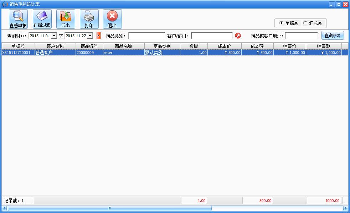The width and height of the screenshot is (350, 213).
Task: Click the 查看单据 toolbar icon
Action: [18, 19]
